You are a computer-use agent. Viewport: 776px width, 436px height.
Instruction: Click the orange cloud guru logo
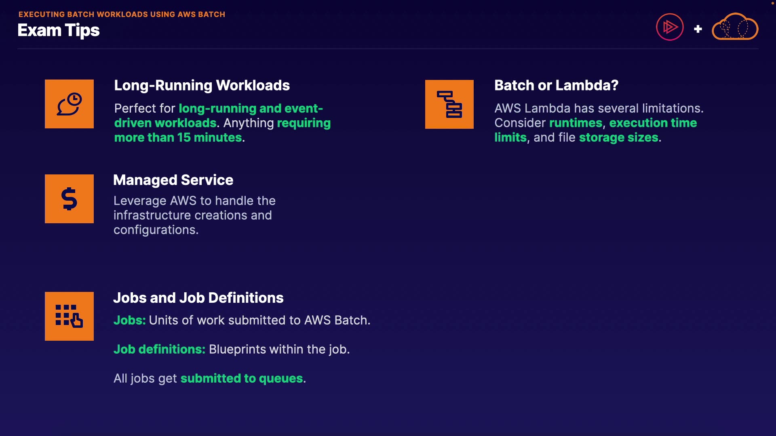pos(735,27)
